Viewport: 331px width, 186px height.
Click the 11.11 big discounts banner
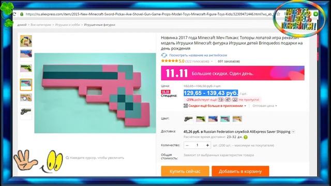tap(233, 73)
